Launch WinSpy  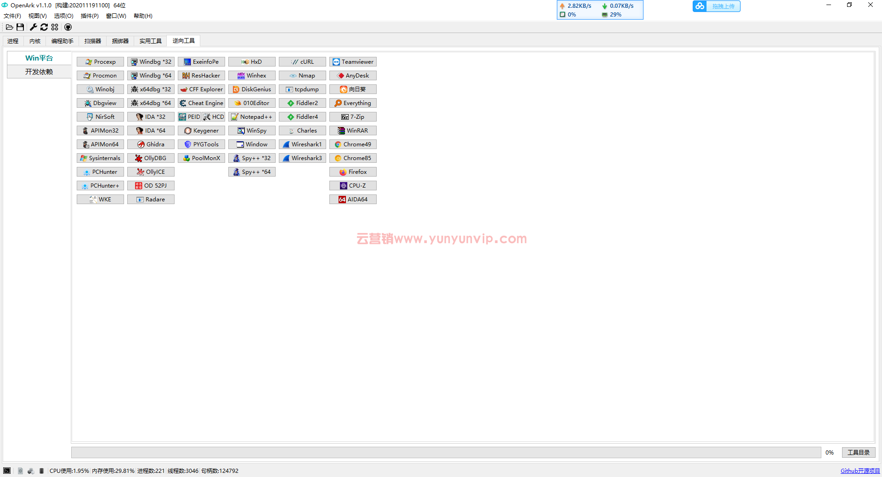[252, 131]
